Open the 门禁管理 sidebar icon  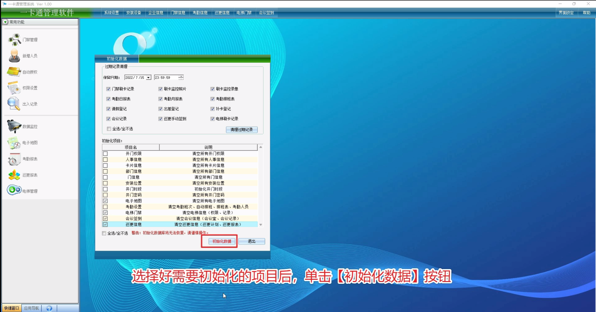[x=14, y=40]
